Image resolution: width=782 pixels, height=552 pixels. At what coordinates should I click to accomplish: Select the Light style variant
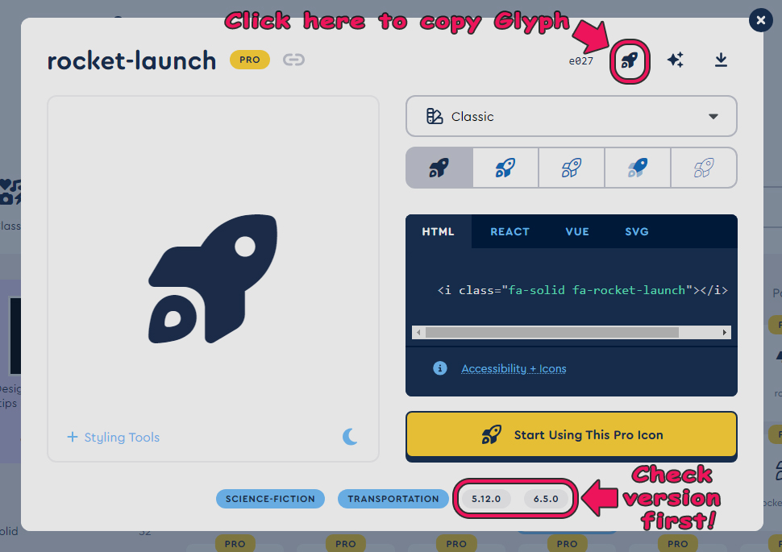click(571, 168)
